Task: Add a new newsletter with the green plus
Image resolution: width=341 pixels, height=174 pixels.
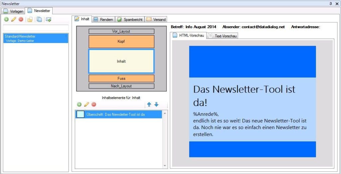Action: coord(7,20)
